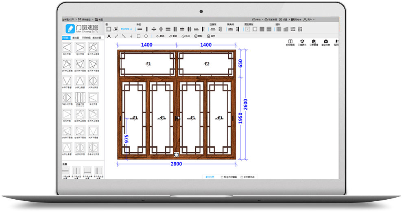Pick the multi-panel folding door type
The image size is (402, 224).
coord(80,98)
